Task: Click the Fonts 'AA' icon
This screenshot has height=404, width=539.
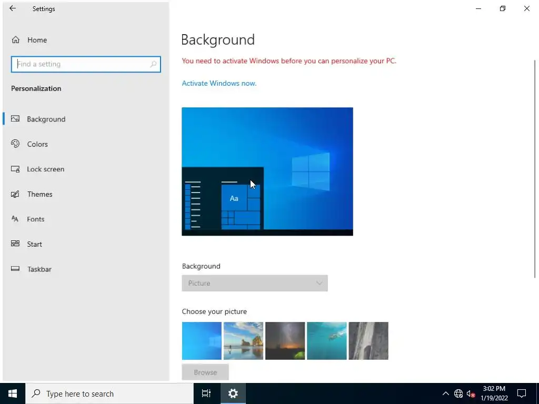Action: coord(15,218)
